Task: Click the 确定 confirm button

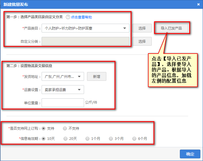Action: tap(190, 154)
